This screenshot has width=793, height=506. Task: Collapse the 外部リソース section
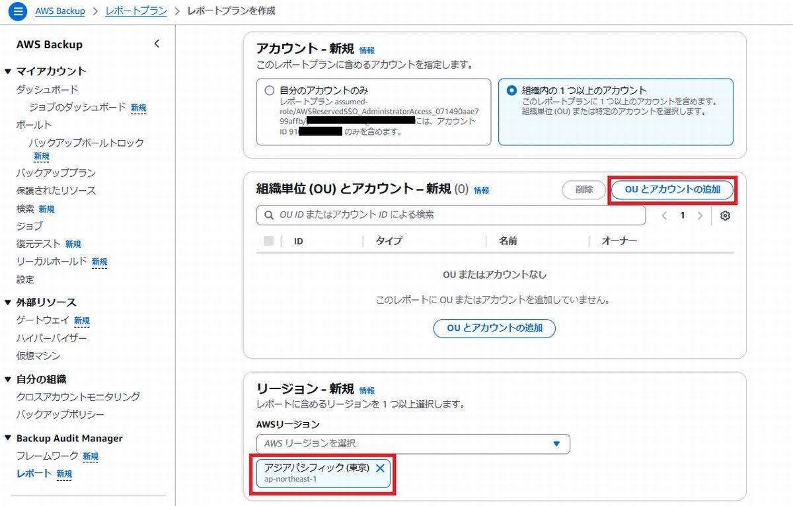[8, 303]
